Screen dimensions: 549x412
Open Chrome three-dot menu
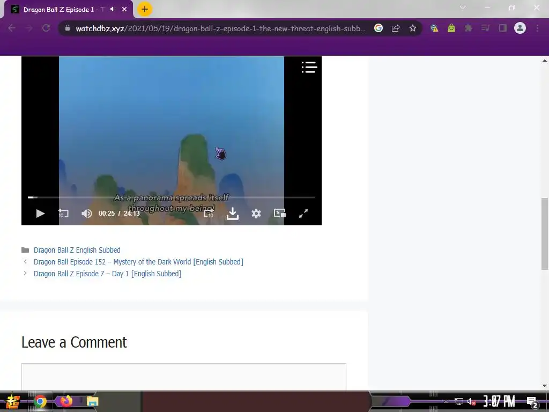click(537, 28)
